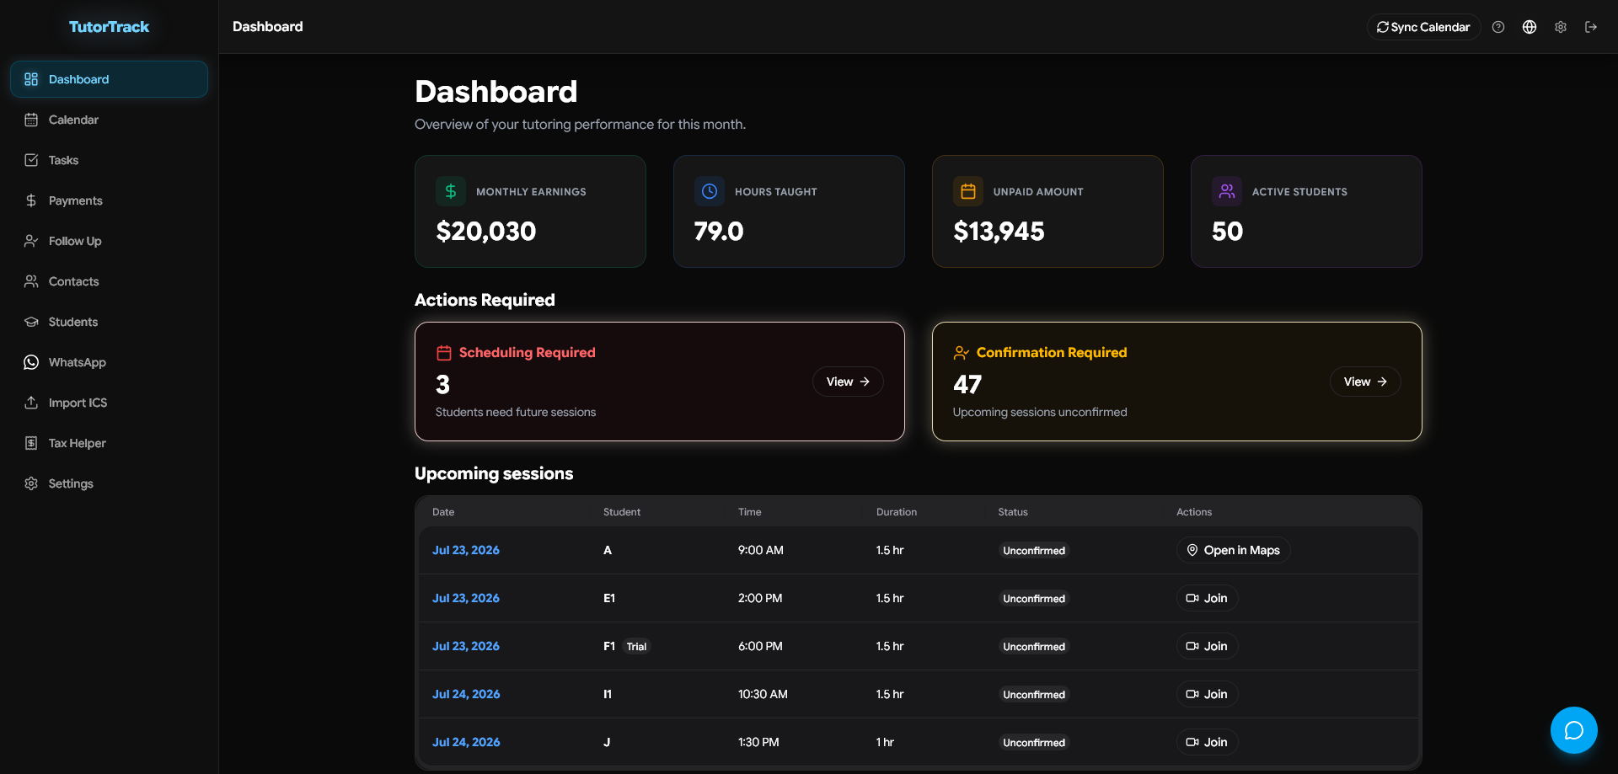Viewport: 1618px width, 774px height.
Task: Click the Sync Calendar button
Action: click(x=1423, y=27)
